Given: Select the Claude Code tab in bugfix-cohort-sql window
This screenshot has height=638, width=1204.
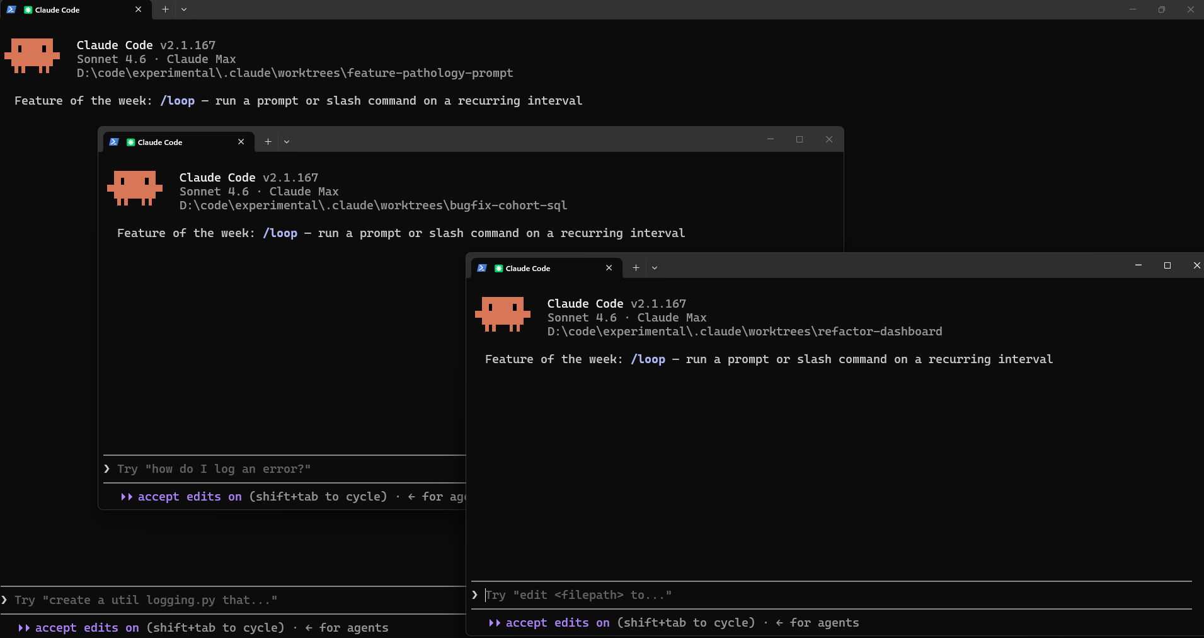Looking at the screenshot, I should click(178, 142).
